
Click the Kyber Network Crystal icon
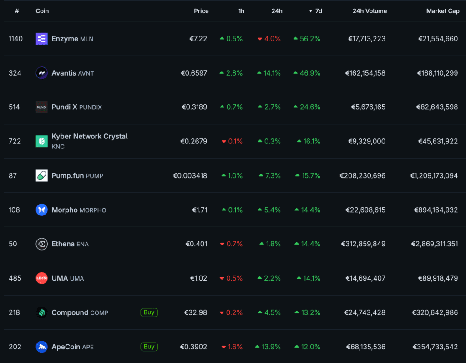click(41, 141)
